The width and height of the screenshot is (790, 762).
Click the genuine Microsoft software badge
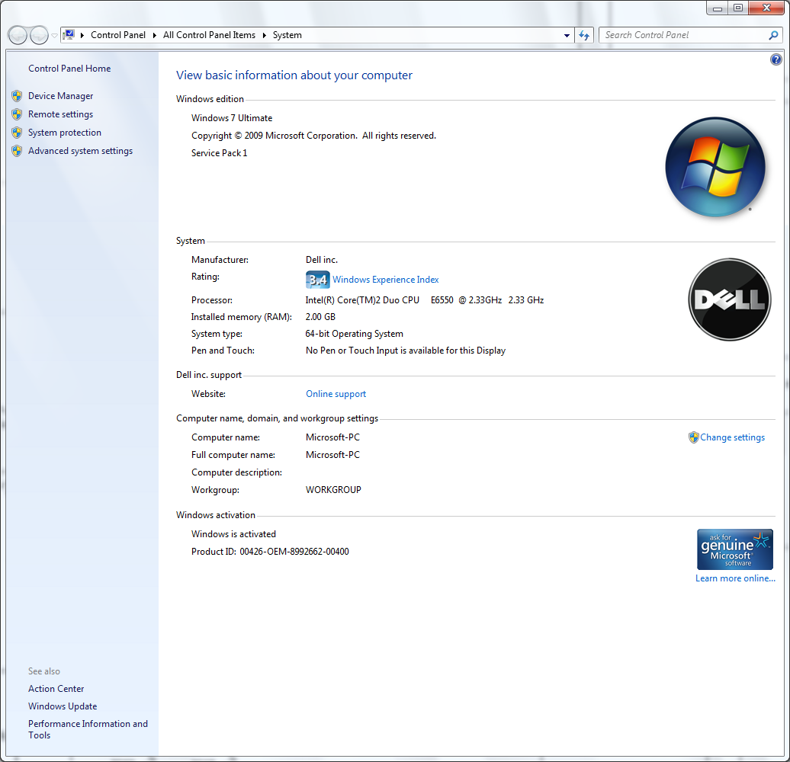tap(734, 549)
